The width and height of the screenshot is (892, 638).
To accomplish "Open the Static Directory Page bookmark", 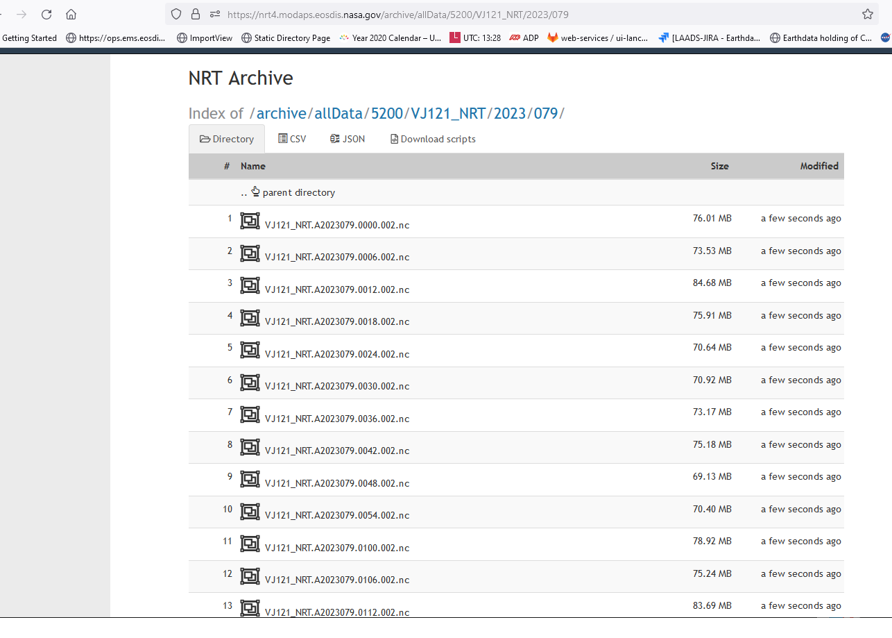I will pyautogui.click(x=286, y=38).
